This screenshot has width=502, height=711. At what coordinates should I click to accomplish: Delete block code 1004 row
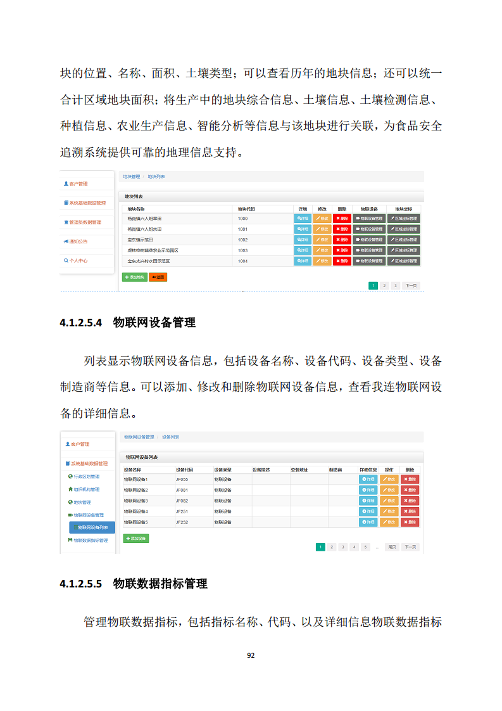coord(342,261)
